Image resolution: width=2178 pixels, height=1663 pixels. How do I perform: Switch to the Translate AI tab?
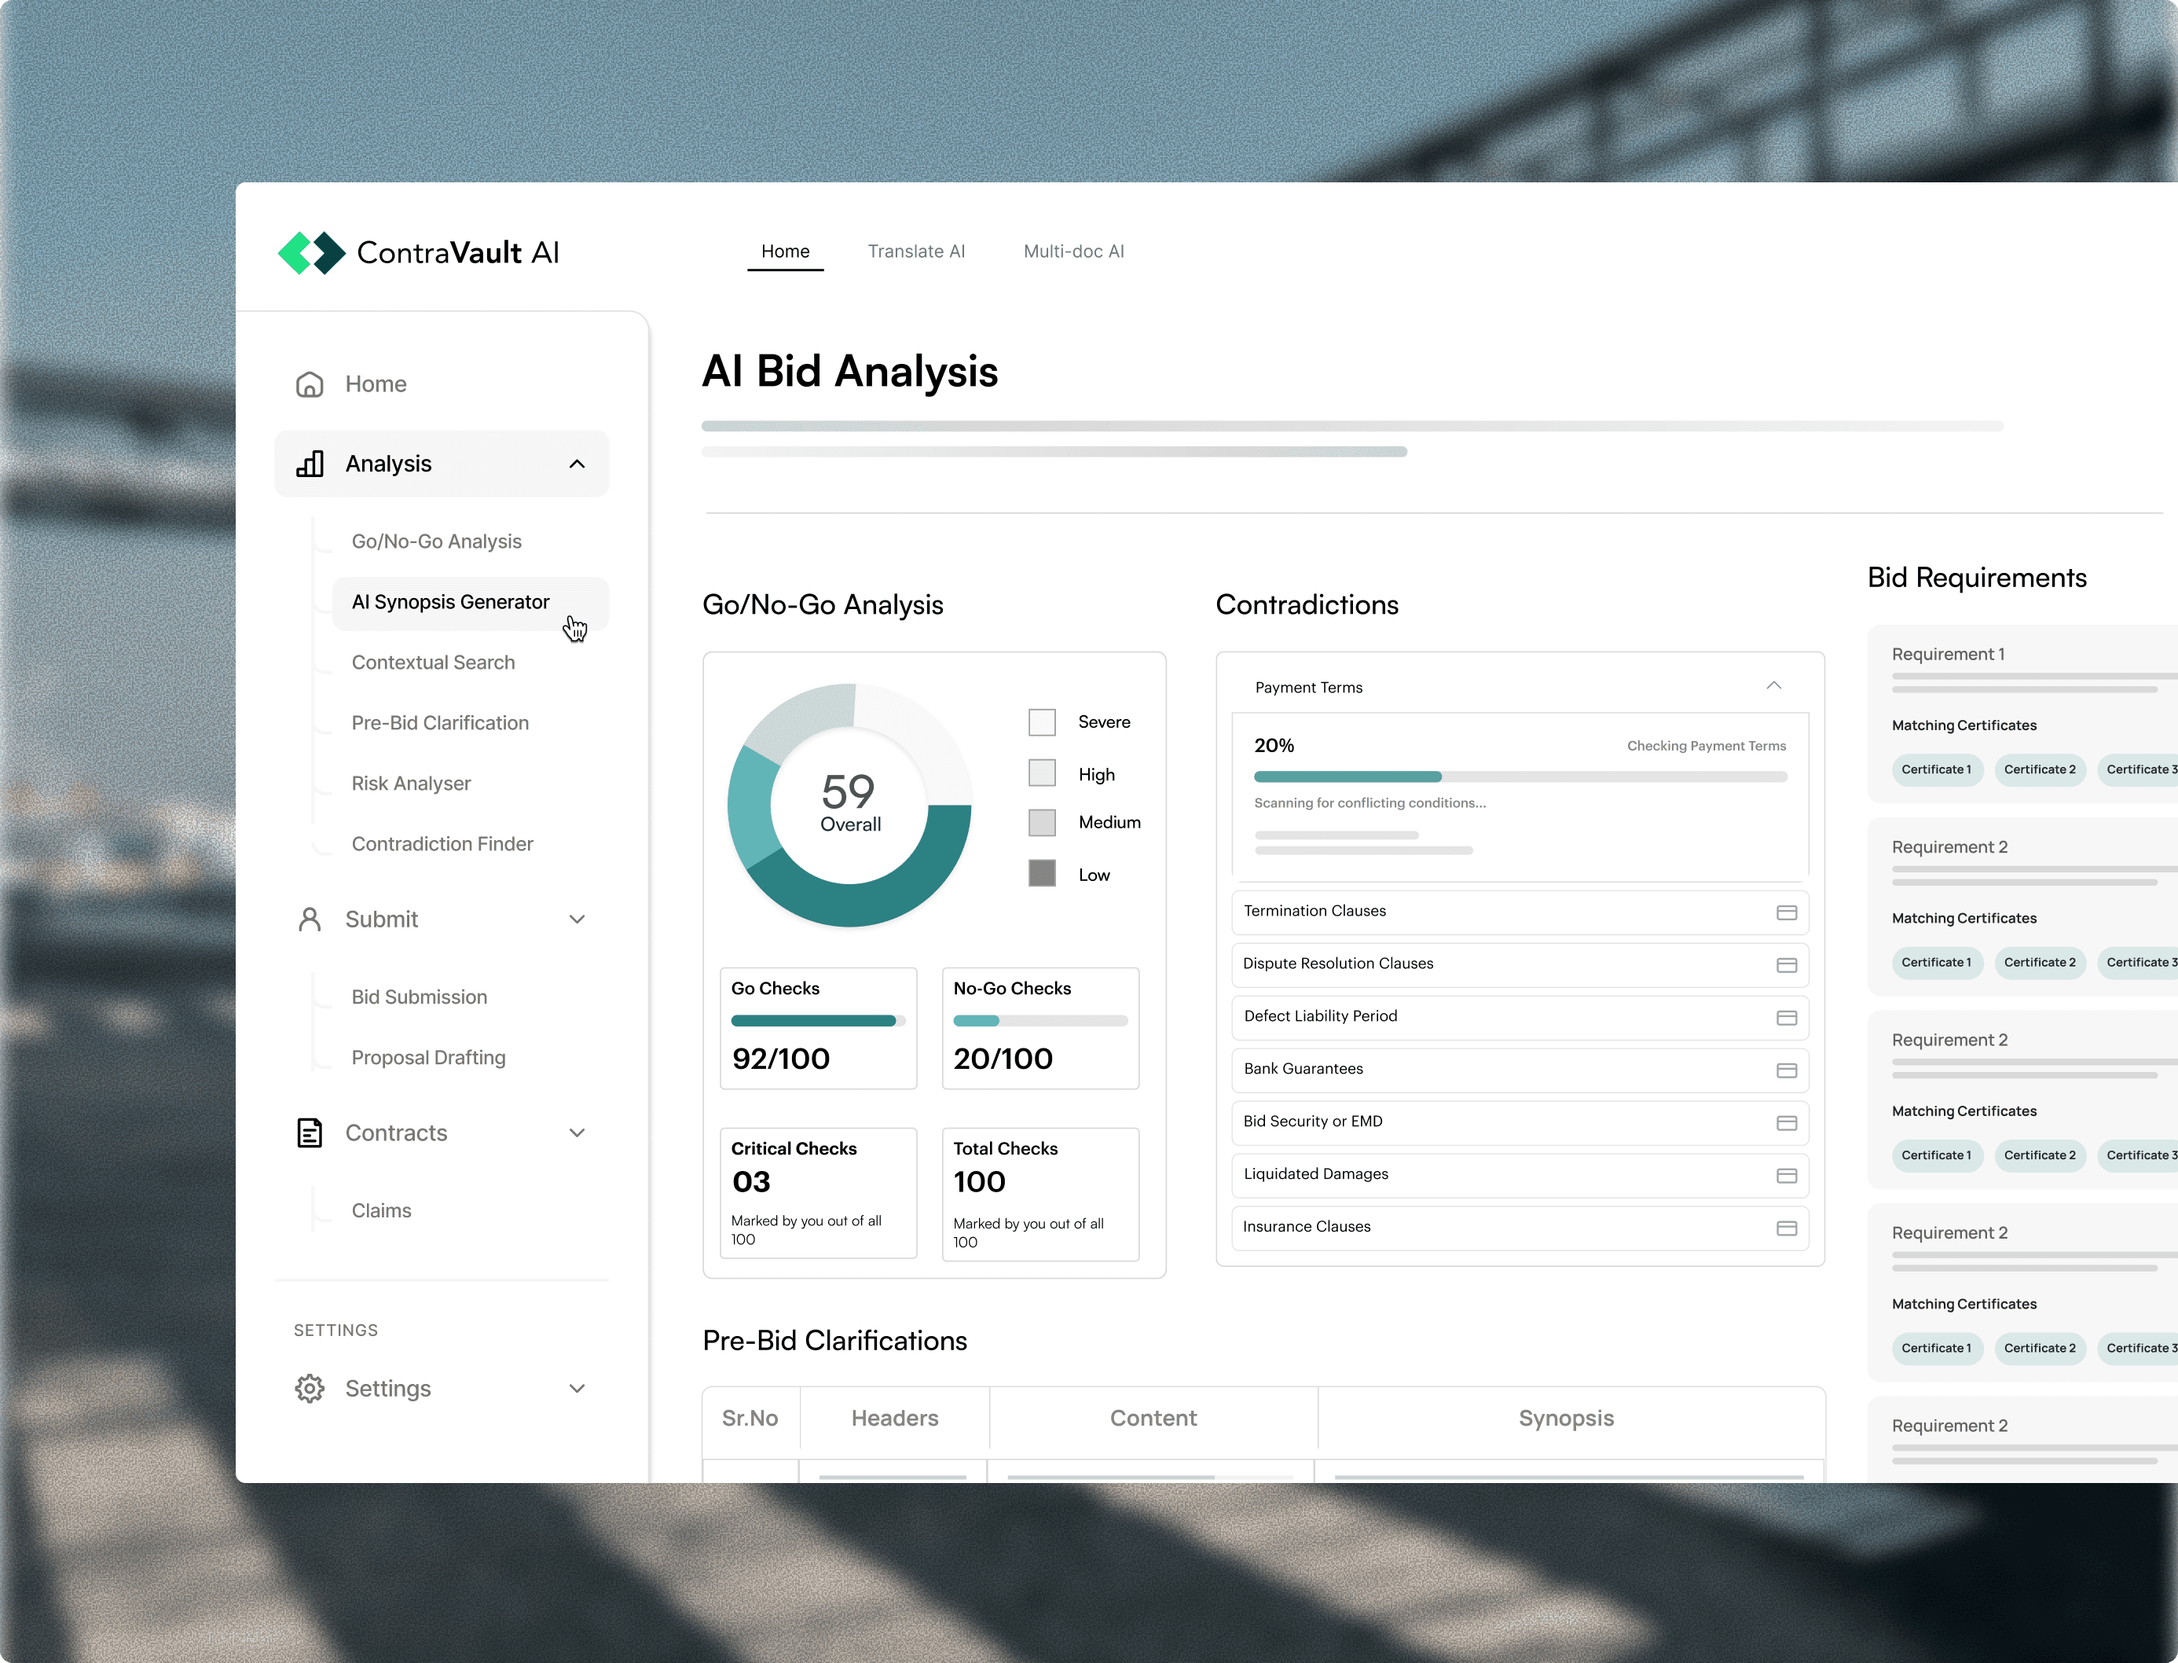click(x=916, y=251)
